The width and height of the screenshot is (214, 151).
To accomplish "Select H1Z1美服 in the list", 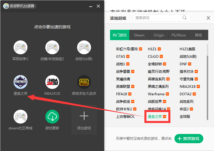I will click(187, 49).
